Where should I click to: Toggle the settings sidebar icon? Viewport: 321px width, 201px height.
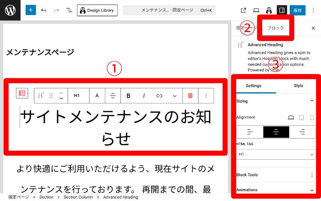coord(282,10)
